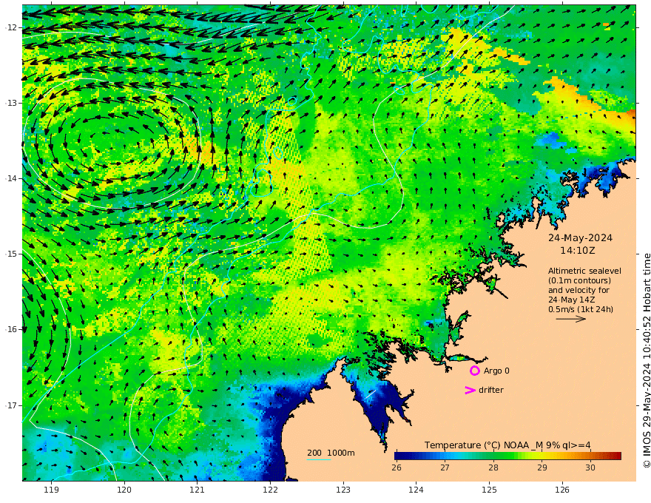Screen dimensions: 651x503
Task: Click the longitude axis label 121
Action: 198,490
